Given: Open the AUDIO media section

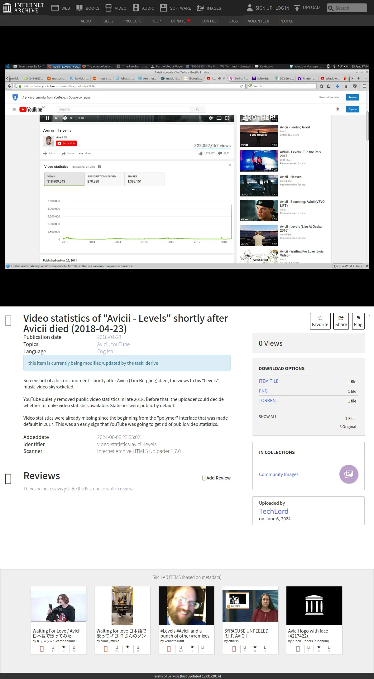Looking at the screenshot, I should point(143,8).
